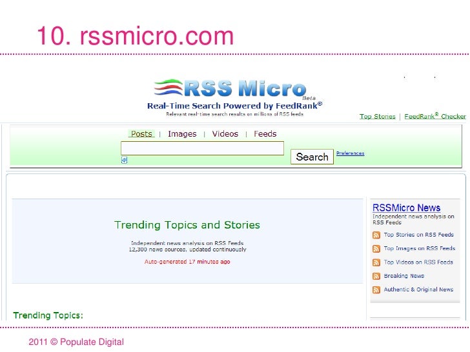Click the '10. rssmicro.com' slide title
This screenshot has height=352, width=470.
(135, 36)
